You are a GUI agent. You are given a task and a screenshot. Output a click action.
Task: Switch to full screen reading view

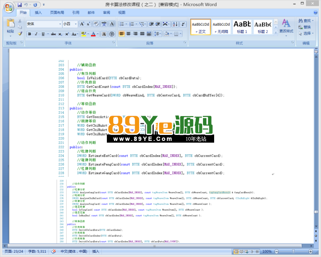point(241,251)
